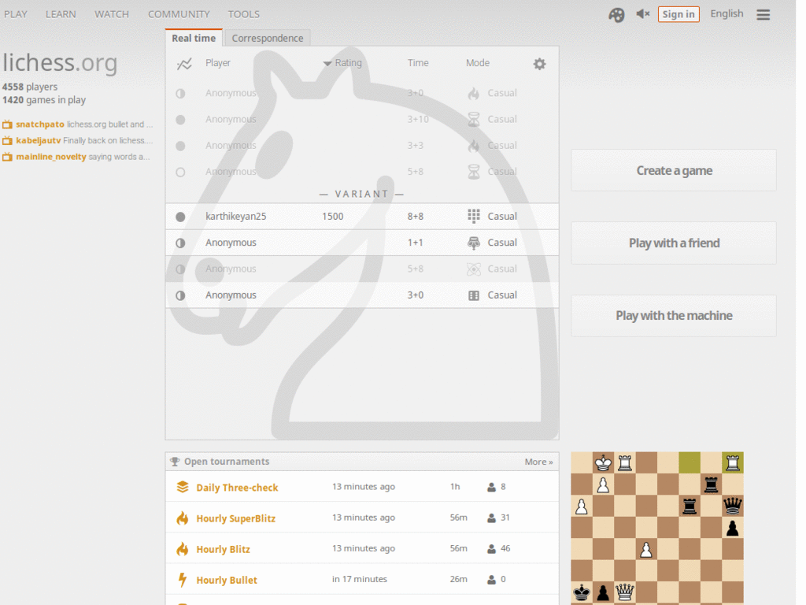Open the COMMUNITY menu
The height and width of the screenshot is (605, 806).
click(x=179, y=14)
